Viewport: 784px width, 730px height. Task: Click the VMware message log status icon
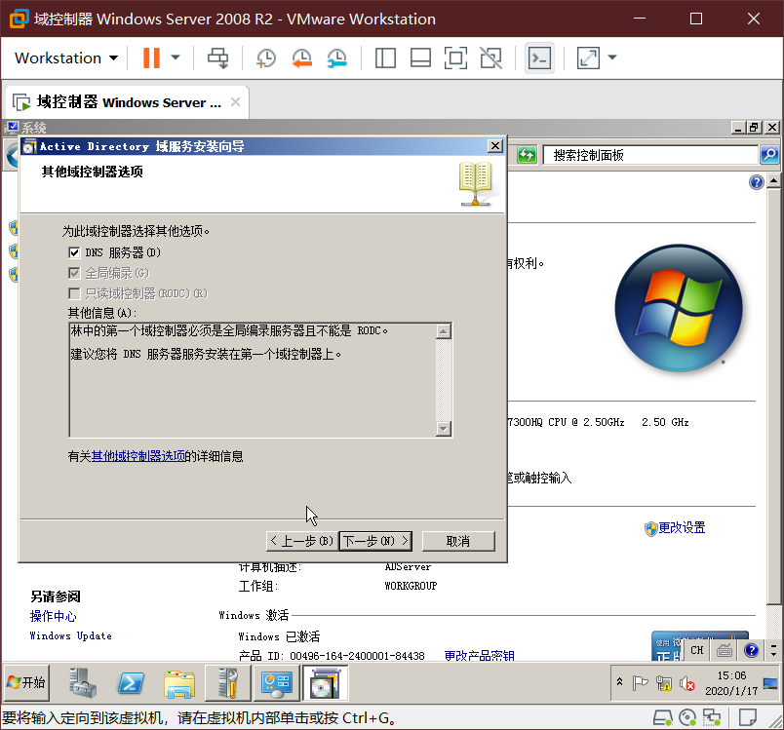coord(748,718)
